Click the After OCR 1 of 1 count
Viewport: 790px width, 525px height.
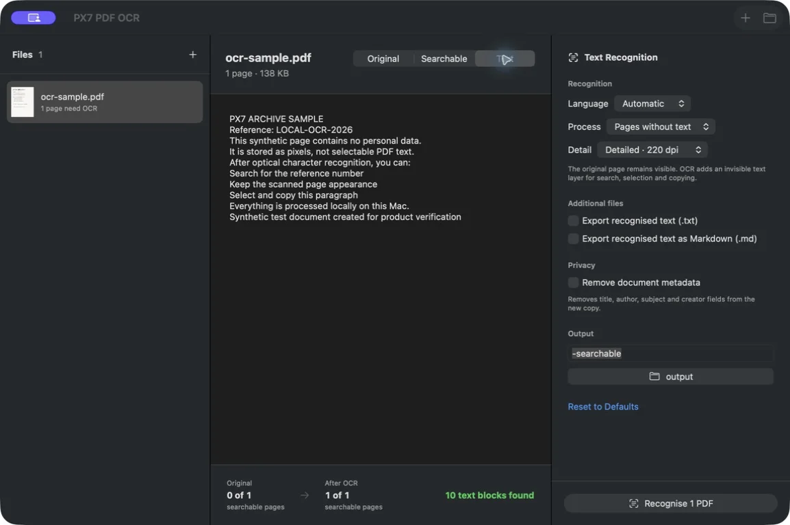pos(337,496)
